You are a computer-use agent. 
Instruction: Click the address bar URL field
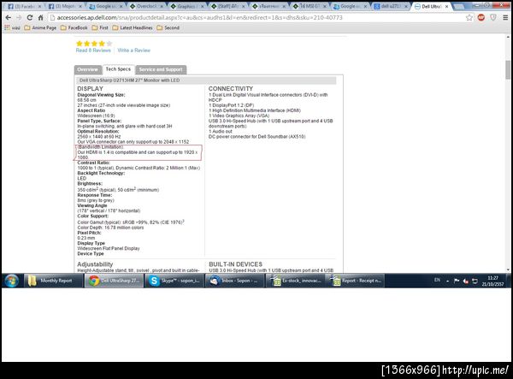point(255,18)
